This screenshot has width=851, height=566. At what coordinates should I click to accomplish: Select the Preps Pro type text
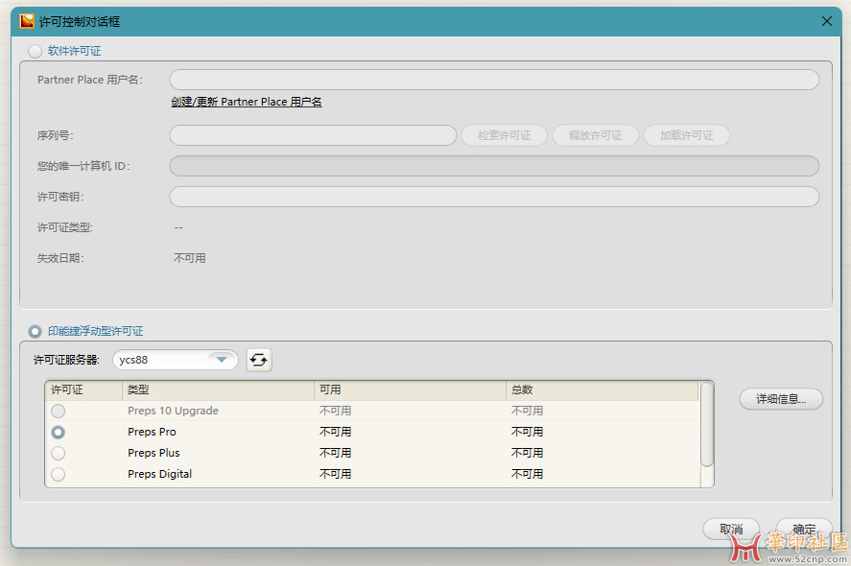pyautogui.click(x=152, y=432)
